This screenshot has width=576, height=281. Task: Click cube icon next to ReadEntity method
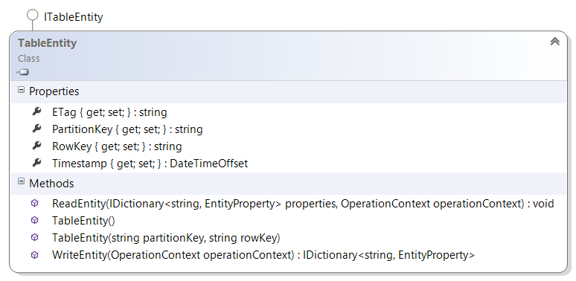coord(34,203)
